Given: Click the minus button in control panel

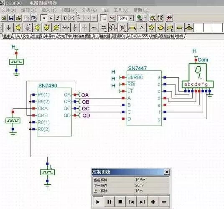Looking at the screenshot, I should pyautogui.click(x=164, y=202).
